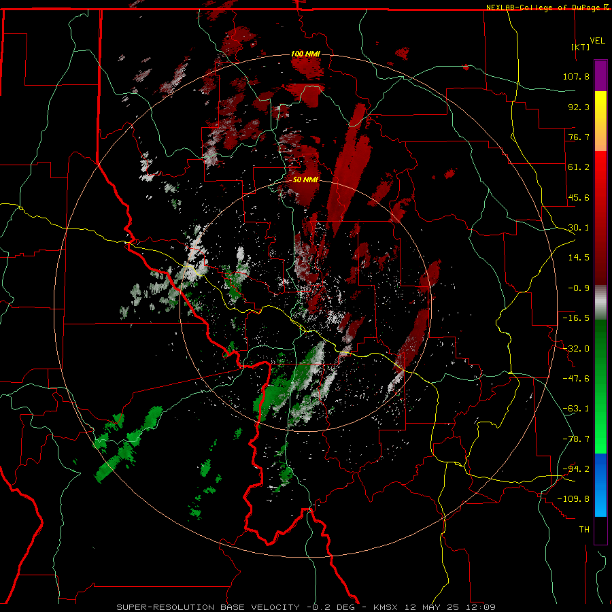
Task: Click the VEL legend title
Action: pyautogui.click(x=597, y=41)
